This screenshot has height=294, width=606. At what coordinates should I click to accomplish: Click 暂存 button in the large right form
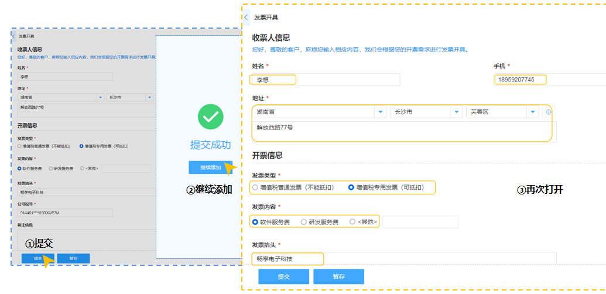[338, 276]
